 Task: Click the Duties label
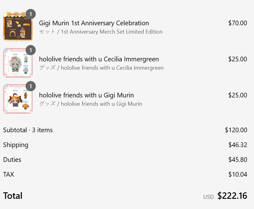click(x=12, y=160)
